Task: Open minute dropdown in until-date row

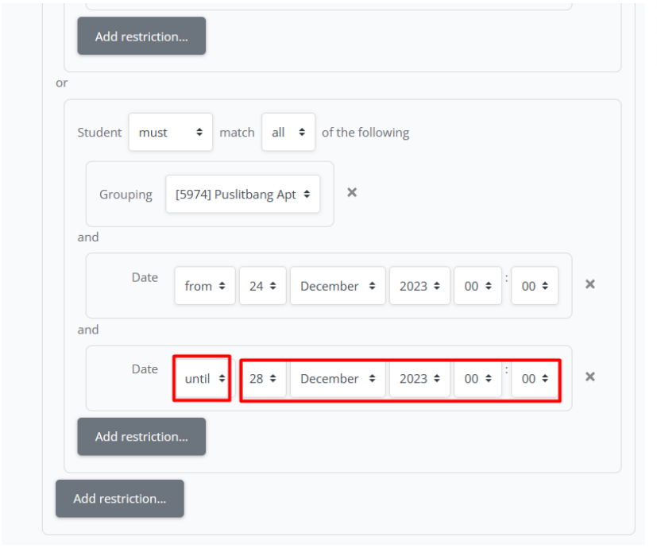Action: [x=535, y=379]
